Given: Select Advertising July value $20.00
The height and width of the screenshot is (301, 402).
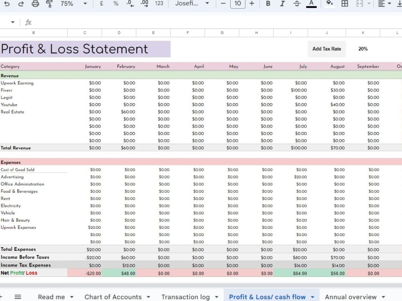Looking at the screenshot, I should [300, 177].
